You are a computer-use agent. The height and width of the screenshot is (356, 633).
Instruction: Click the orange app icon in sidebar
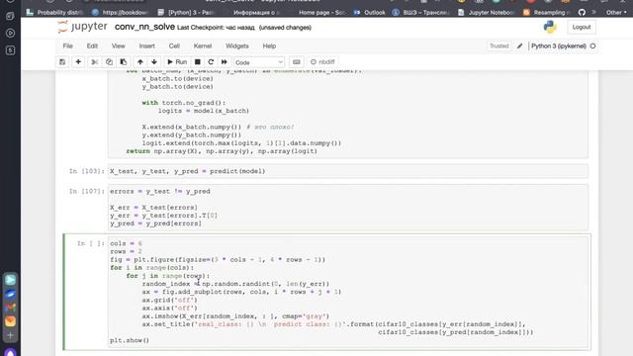11,320
